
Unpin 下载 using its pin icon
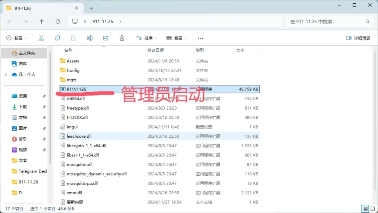pos(44,107)
